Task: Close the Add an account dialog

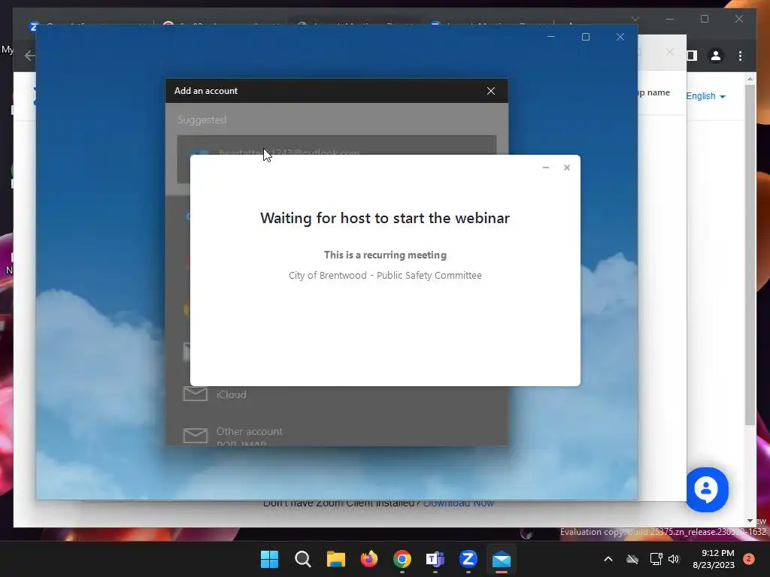Action: click(x=491, y=91)
